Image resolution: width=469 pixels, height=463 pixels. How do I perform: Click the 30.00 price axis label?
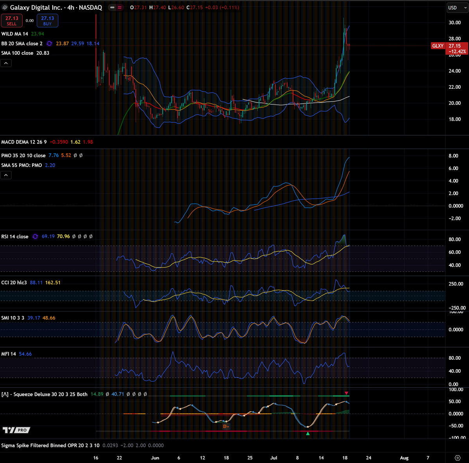click(x=455, y=23)
